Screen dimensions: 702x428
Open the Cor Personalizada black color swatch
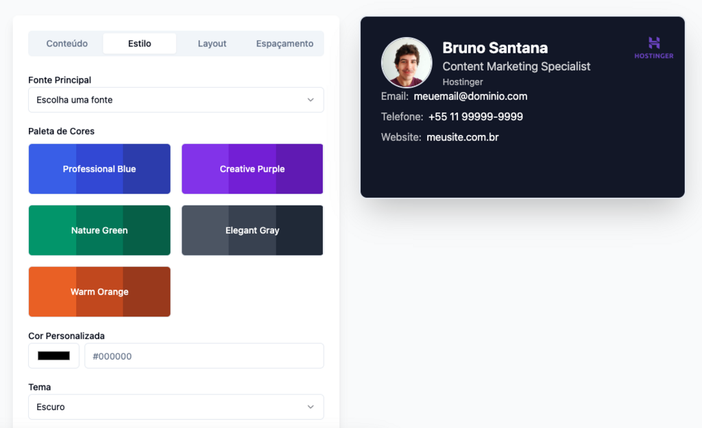53,355
